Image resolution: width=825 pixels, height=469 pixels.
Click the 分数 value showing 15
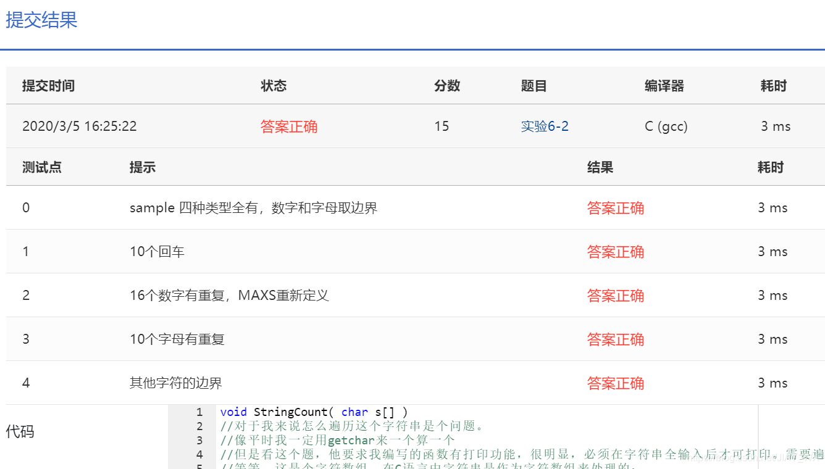click(x=442, y=126)
